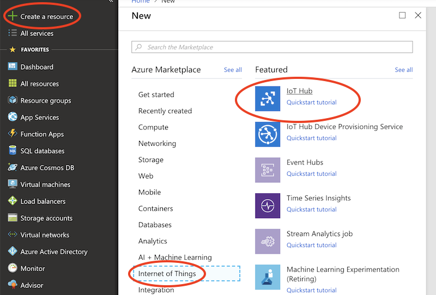This screenshot has width=436, height=295.
Task: Click the Azure Active Directory label
Action: 54,251
